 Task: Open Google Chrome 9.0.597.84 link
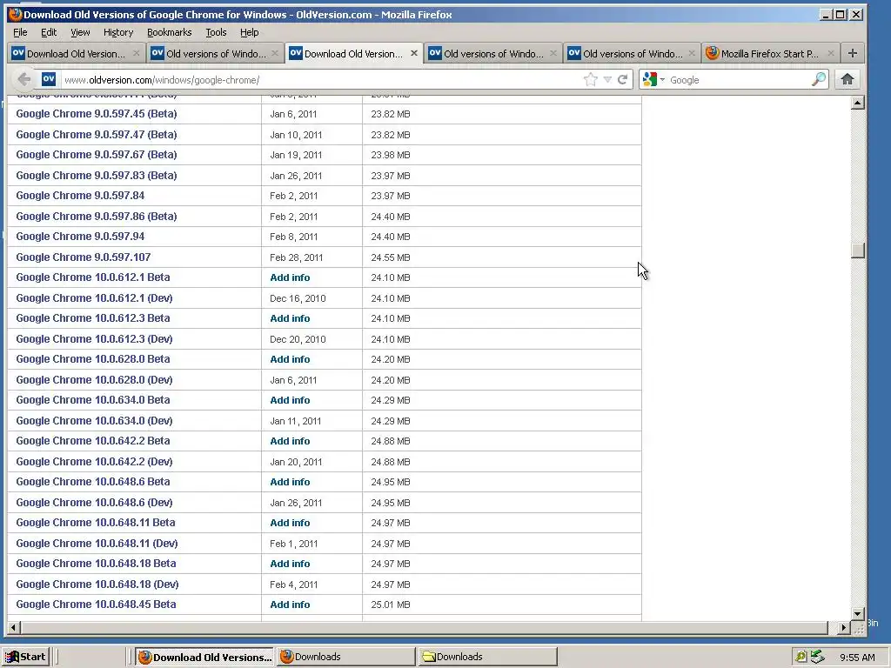click(80, 196)
